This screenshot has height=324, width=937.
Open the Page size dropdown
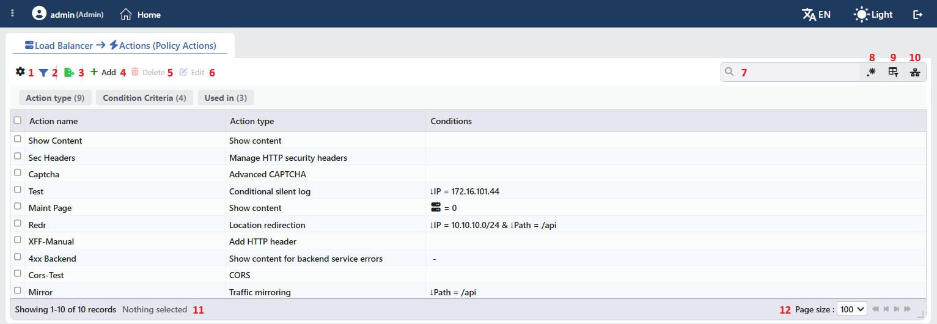point(852,309)
